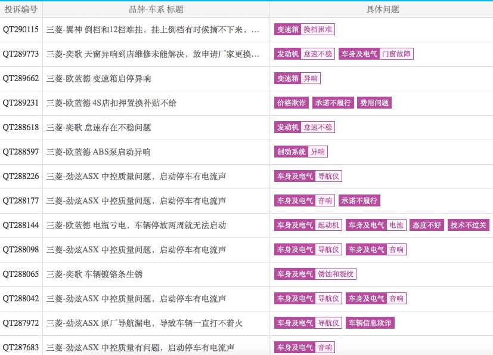Click complaint number QT288618
Screen dimensions: 493x355
tap(21, 127)
